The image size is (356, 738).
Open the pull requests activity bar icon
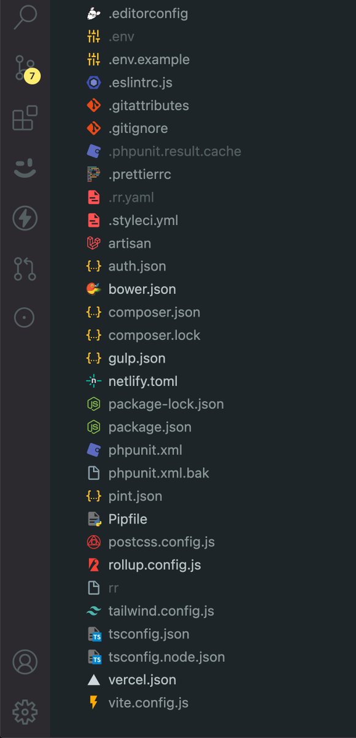point(25,269)
